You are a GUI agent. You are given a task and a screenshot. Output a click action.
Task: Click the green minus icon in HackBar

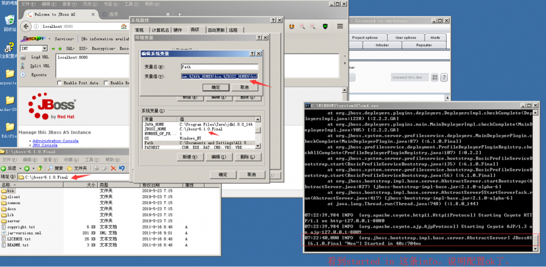coord(54,49)
